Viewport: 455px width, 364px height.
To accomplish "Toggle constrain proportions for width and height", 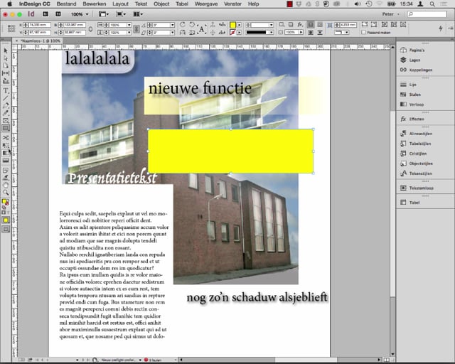I will [90, 28].
